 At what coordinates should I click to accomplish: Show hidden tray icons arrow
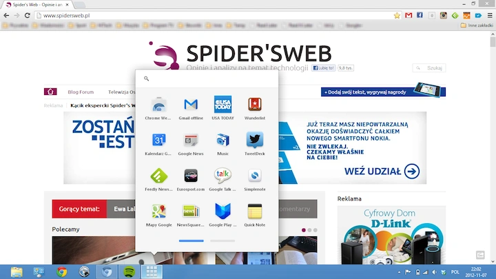[x=399, y=272]
